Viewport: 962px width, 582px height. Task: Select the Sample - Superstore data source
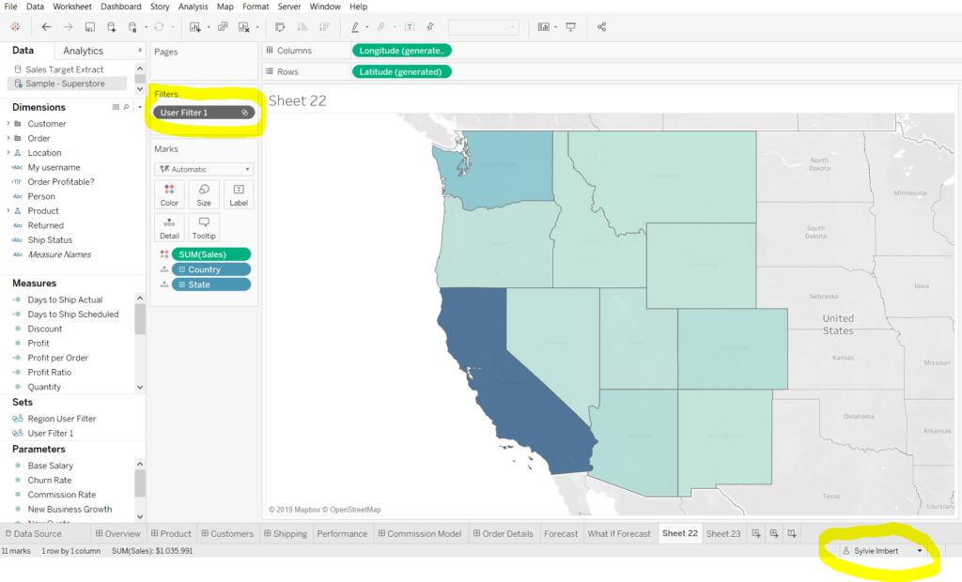(66, 84)
